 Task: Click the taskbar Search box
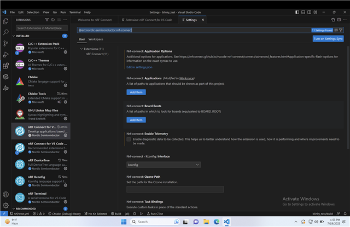pyautogui.click(x=155, y=222)
